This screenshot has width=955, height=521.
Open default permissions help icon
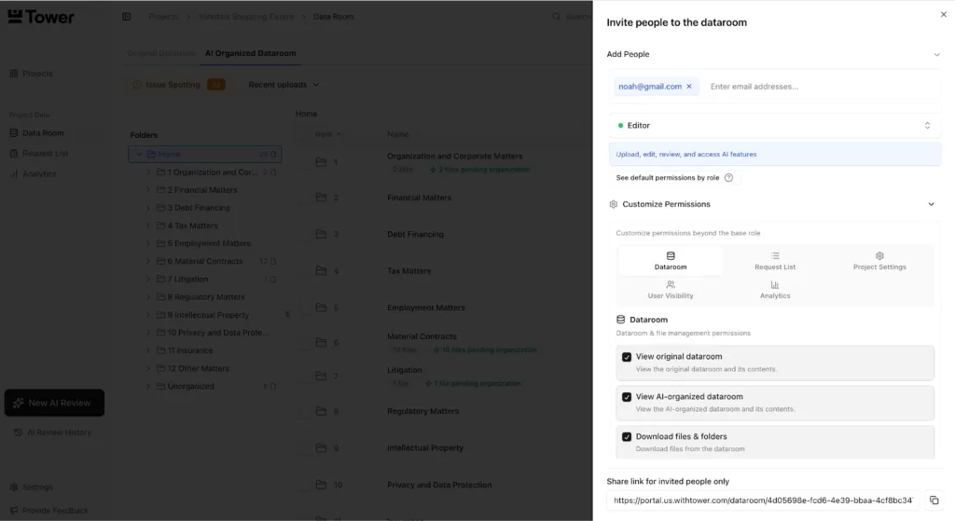pos(728,178)
